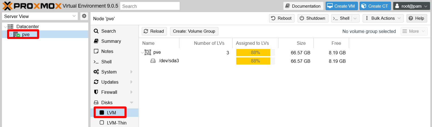
Task: Click the 66.57 GB size of /dev/sda3
Action: click(300, 61)
